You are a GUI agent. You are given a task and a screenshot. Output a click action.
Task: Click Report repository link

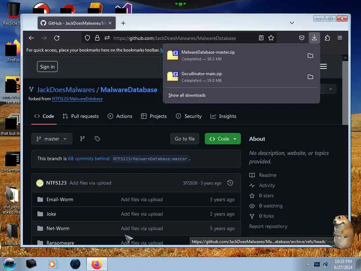pyautogui.click(x=268, y=226)
